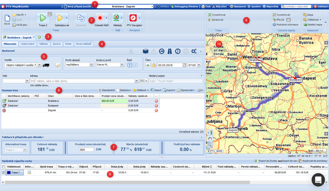The height and width of the screenshot is (191, 329).
Task: Remove the Budapest stop with red X
Action: point(156,106)
